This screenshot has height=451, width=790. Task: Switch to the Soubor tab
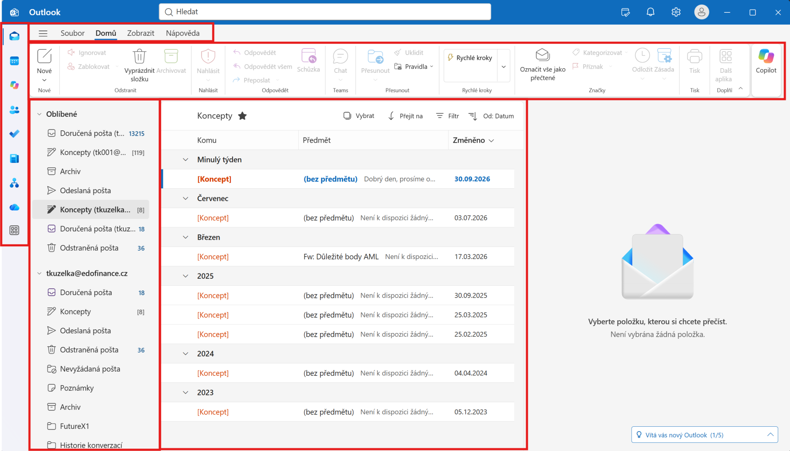pos(72,33)
